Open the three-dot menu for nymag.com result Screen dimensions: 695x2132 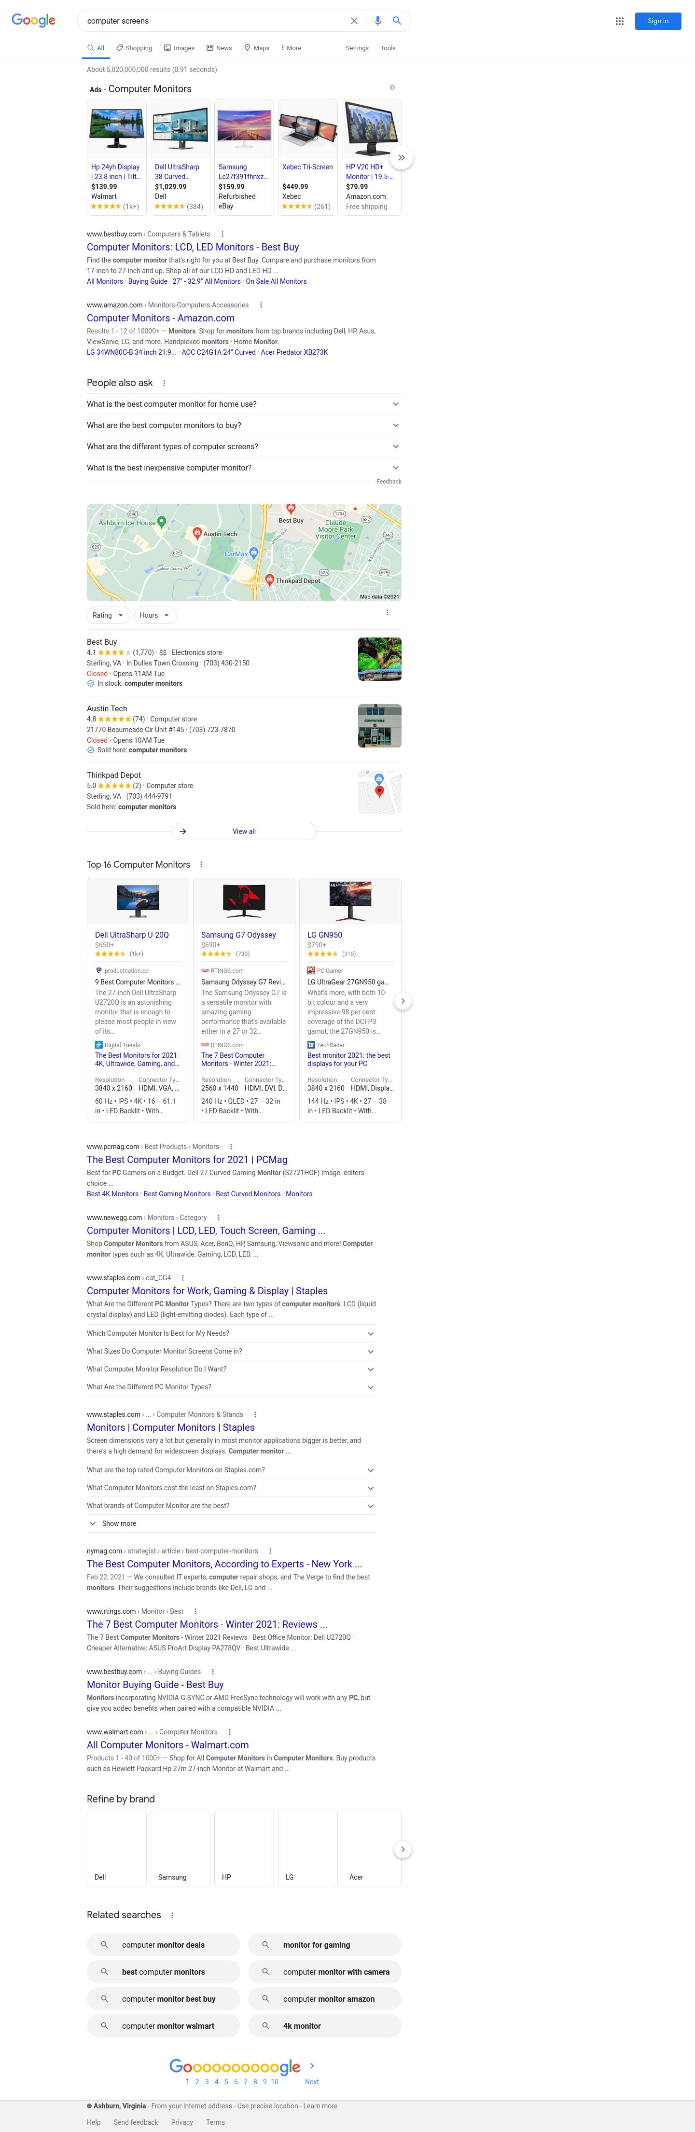[x=270, y=1551]
